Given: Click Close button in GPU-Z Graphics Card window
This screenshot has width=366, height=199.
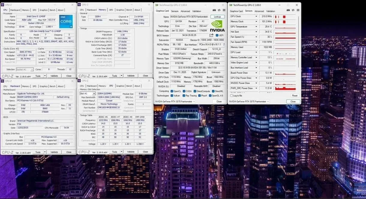Looking at the screenshot, I should point(219,101).
